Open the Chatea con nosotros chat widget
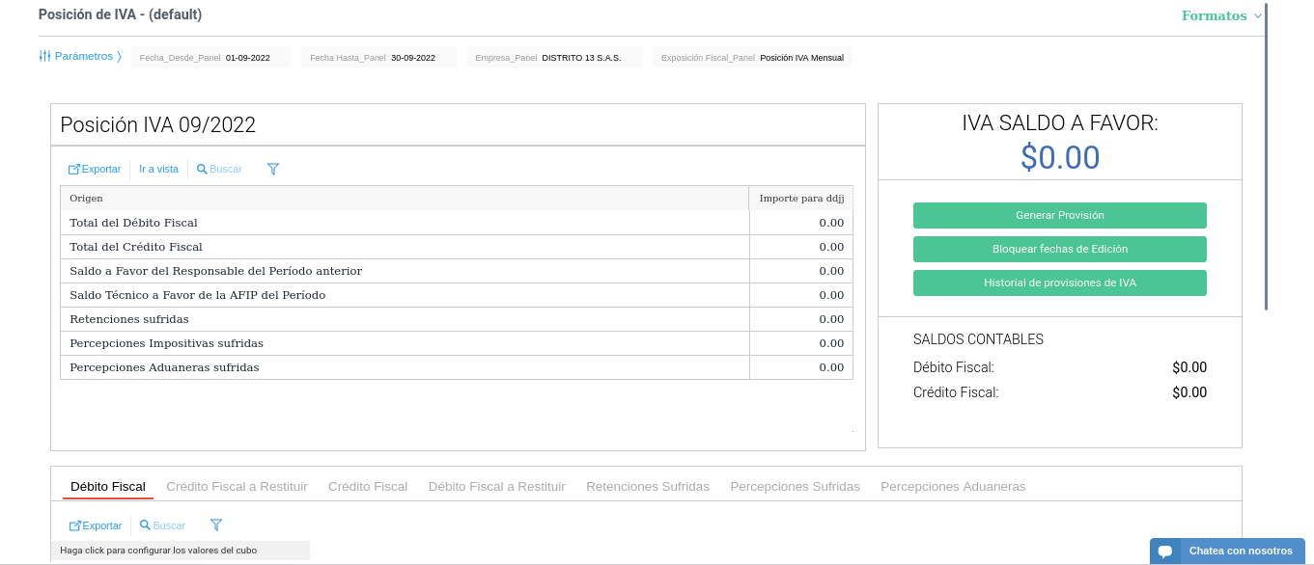Screen dimensions: 1314x565 tap(1227, 551)
